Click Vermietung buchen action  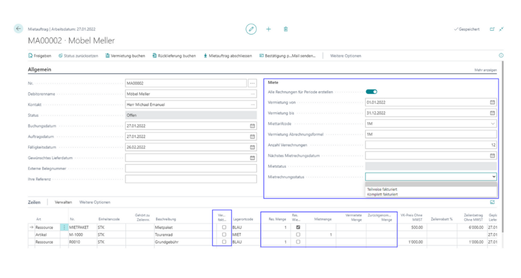(125, 56)
